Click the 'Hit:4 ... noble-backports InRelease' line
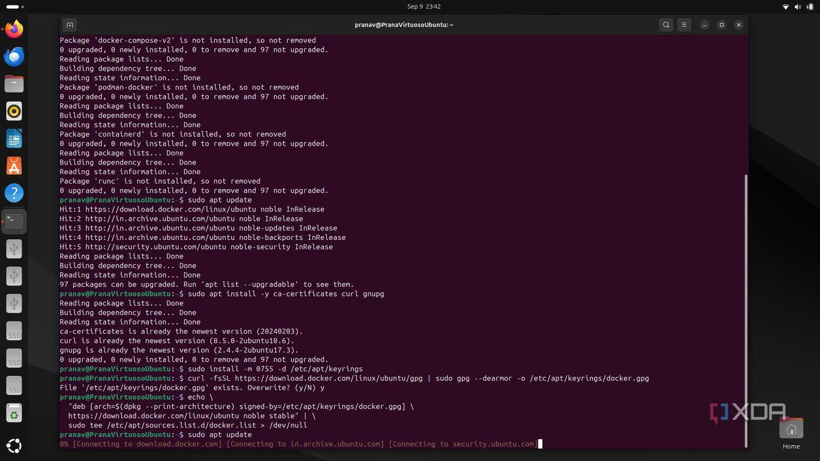820x461 pixels. click(203, 238)
